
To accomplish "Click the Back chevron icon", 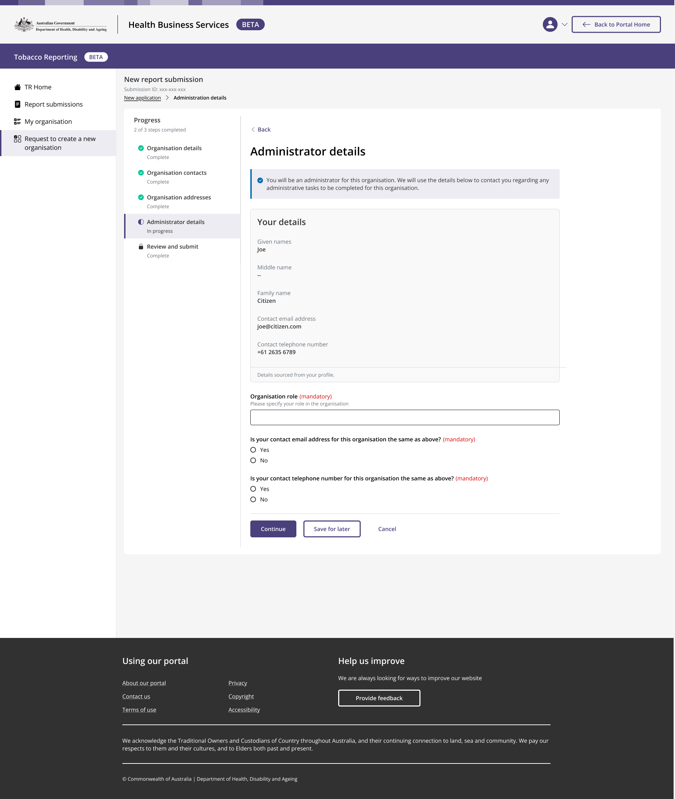I will (253, 129).
